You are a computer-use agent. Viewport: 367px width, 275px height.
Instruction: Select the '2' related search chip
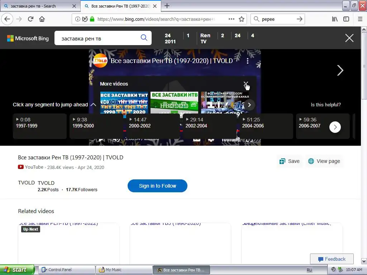(223, 35)
